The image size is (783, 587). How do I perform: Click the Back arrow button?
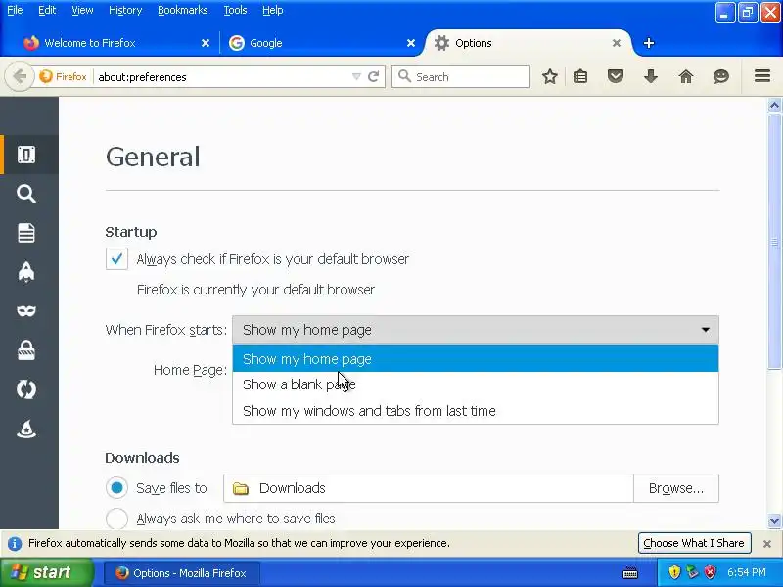pyautogui.click(x=20, y=77)
